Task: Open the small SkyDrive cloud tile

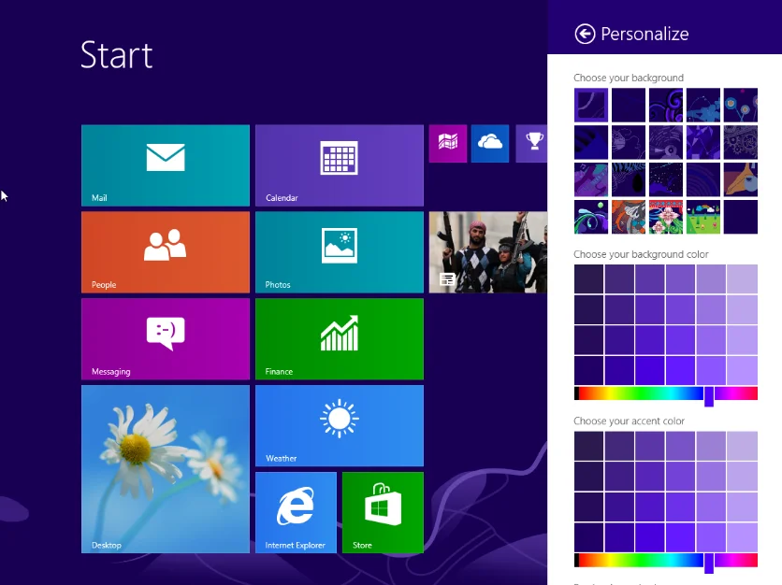Action: pyautogui.click(x=490, y=144)
